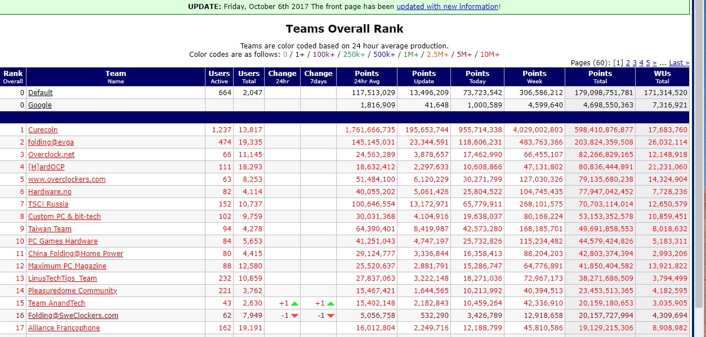Click the Change 24hr column header
Viewport: 706px width, 337px height.
click(282, 77)
